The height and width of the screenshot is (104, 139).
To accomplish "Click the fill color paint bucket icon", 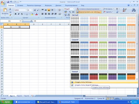I will click(32, 14).
